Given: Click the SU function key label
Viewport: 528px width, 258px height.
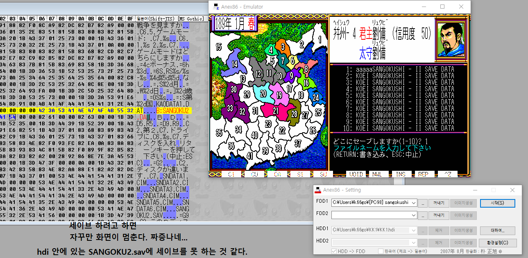Looking at the screenshot, I should point(323,174).
